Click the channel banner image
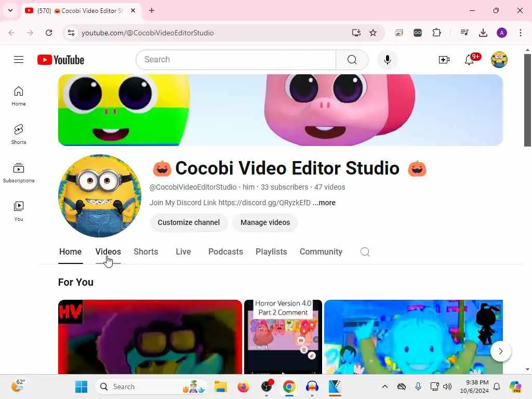 click(280, 110)
